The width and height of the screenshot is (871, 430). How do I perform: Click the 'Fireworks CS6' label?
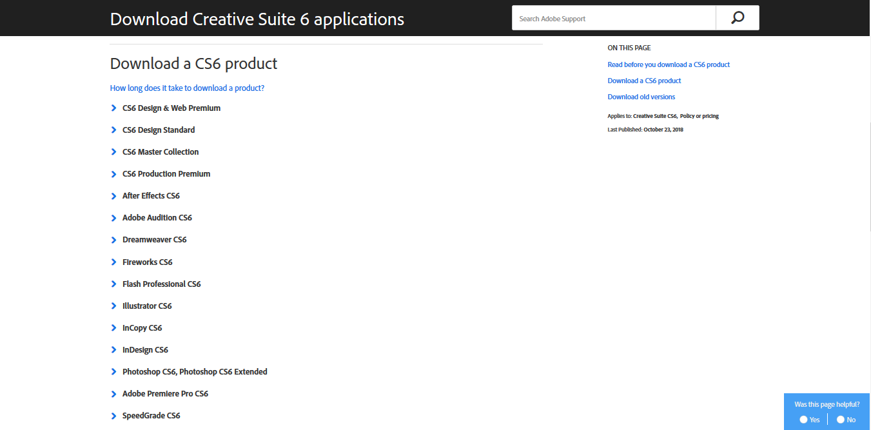point(148,262)
